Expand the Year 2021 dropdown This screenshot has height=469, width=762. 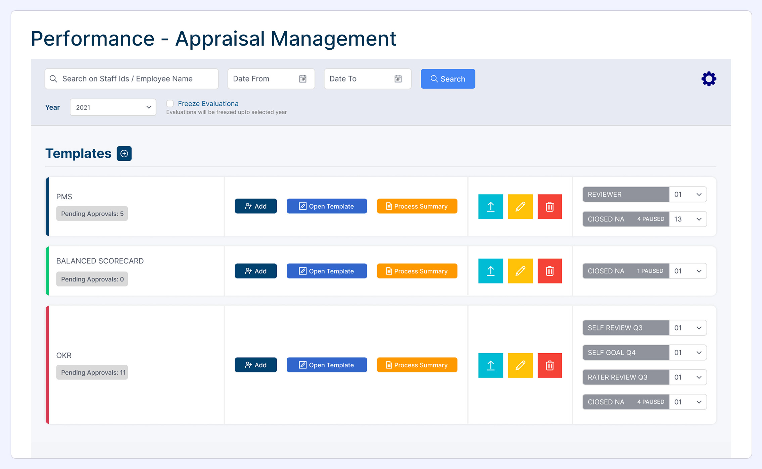point(113,107)
